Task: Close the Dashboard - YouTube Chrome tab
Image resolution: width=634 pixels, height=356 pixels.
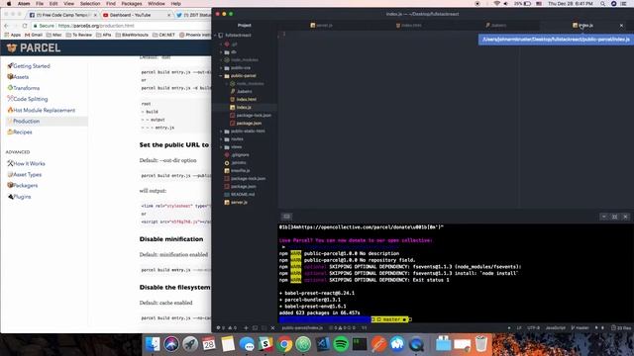Action: [x=169, y=15]
